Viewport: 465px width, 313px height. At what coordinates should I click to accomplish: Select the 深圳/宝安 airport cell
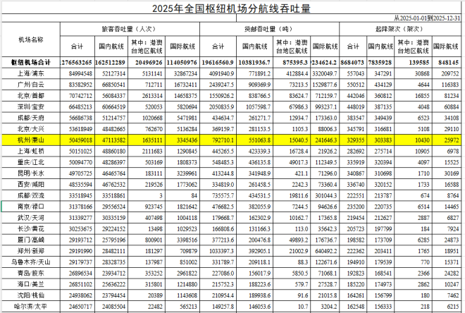tap(29, 106)
